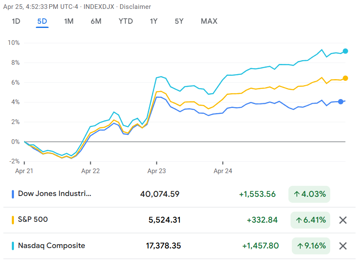Screen dimensions: 364x262
Task: Switch to the 1D time range
Action: (16, 22)
